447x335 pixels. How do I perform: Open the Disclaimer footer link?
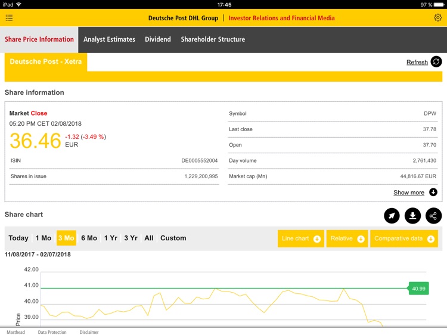tap(89, 332)
